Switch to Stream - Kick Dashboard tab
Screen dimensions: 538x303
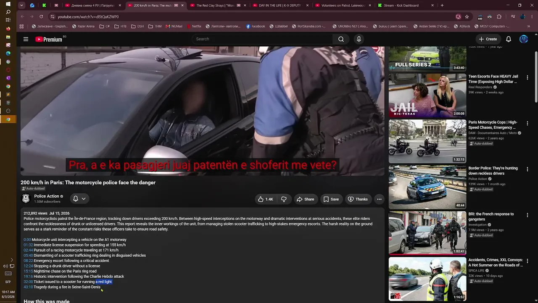coord(405,5)
